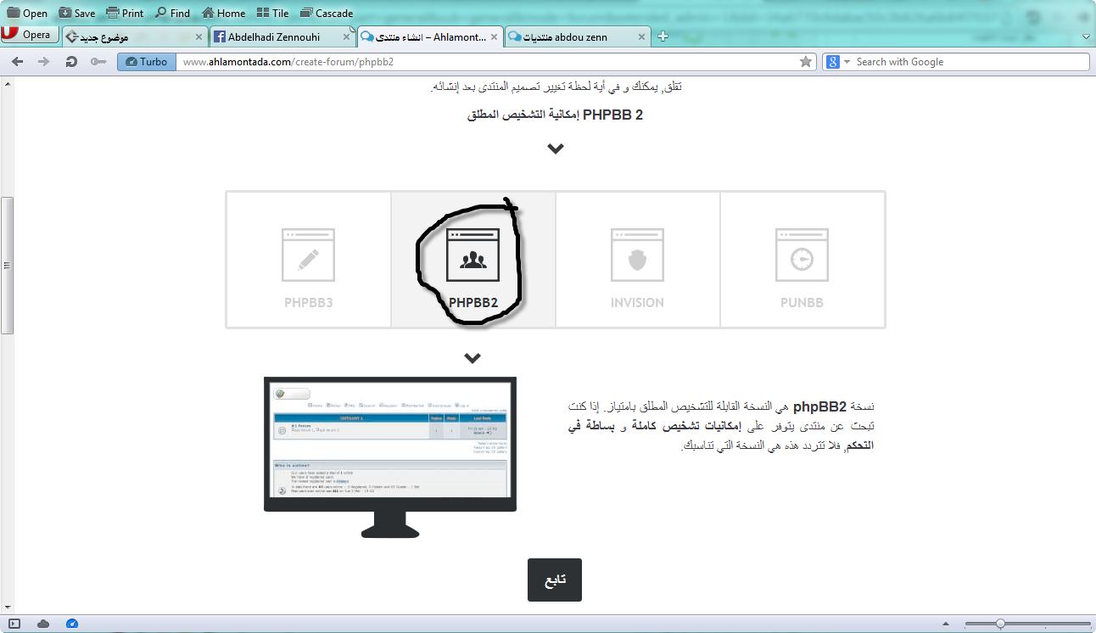Click the Save toolbar button
The height and width of the screenshot is (633, 1096).
77,13
